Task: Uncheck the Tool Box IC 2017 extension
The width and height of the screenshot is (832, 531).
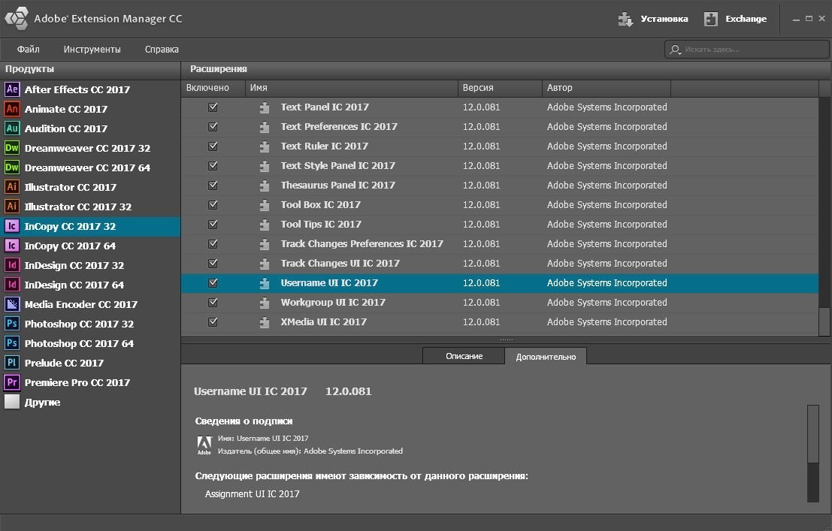Action: (213, 205)
